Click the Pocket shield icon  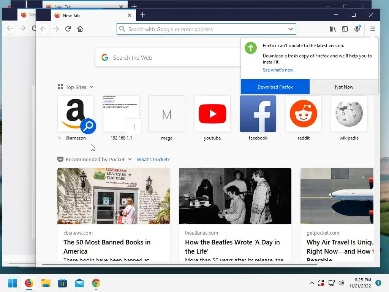click(60, 159)
